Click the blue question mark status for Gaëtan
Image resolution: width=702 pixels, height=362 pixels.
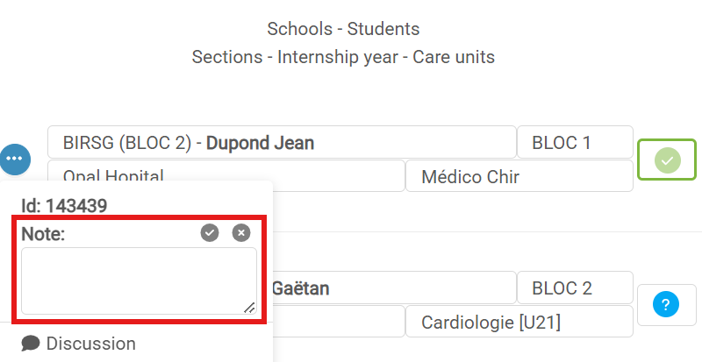tap(666, 305)
